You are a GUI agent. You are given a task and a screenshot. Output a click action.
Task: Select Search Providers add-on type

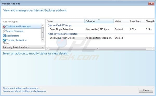tap(15, 31)
